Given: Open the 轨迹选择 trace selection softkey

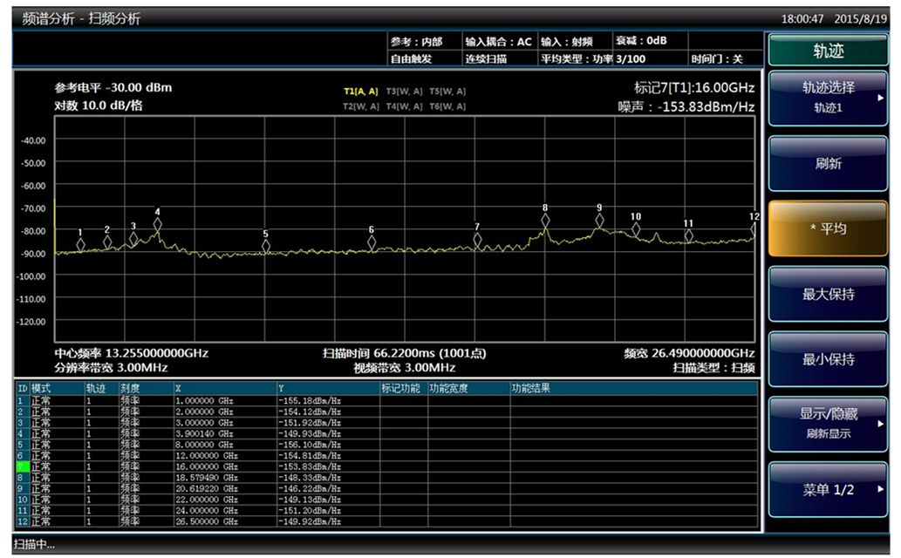Looking at the screenshot, I should click(828, 97).
